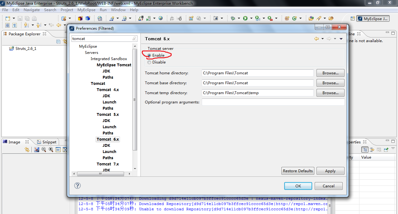This screenshot has height=214, width=398.
Task: Select the Disable radio button
Action: 149,62
